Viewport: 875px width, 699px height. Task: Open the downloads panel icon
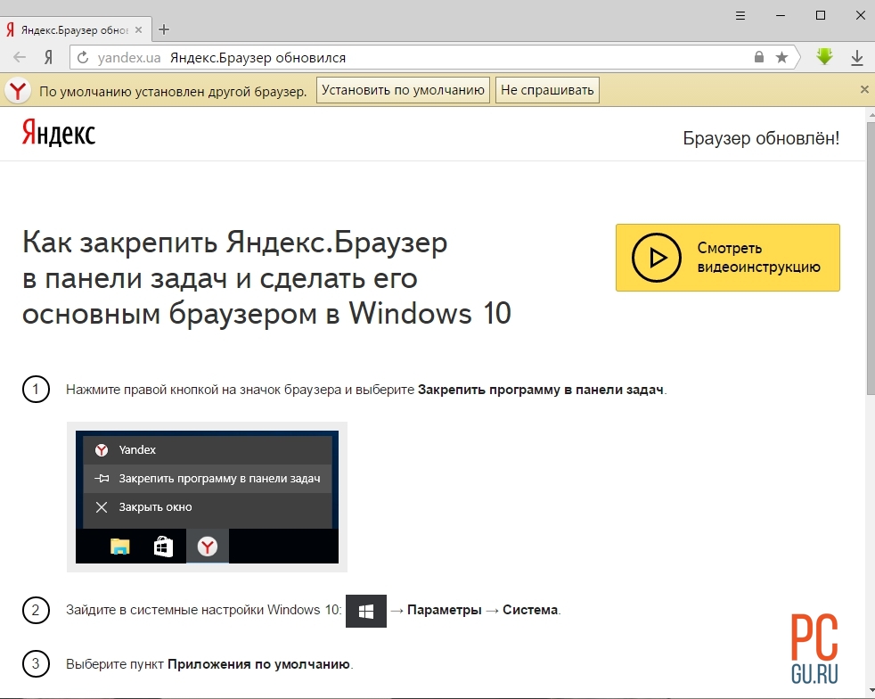857,57
